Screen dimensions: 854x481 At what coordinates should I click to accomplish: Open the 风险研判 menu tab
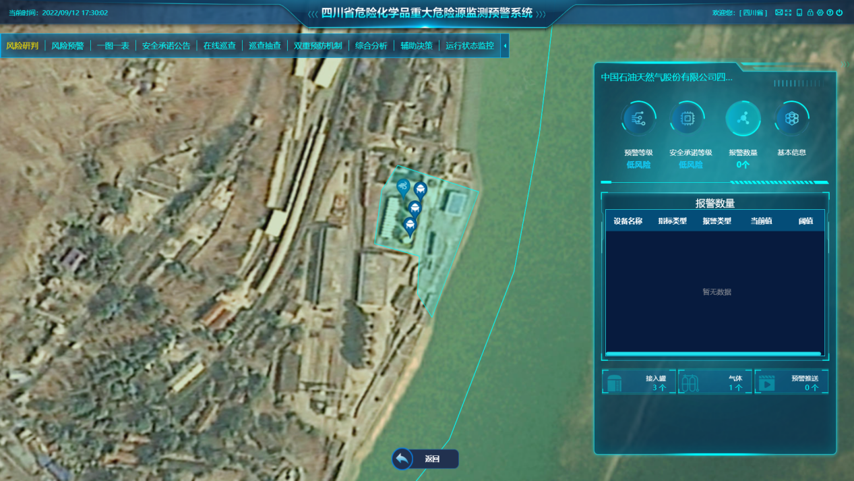(x=22, y=46)
